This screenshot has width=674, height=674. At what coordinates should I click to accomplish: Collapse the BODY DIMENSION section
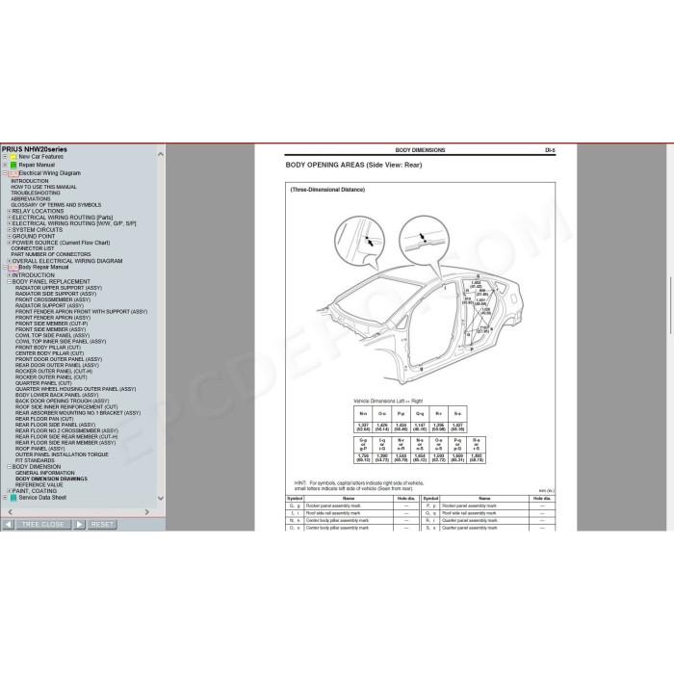click(9, 467)
